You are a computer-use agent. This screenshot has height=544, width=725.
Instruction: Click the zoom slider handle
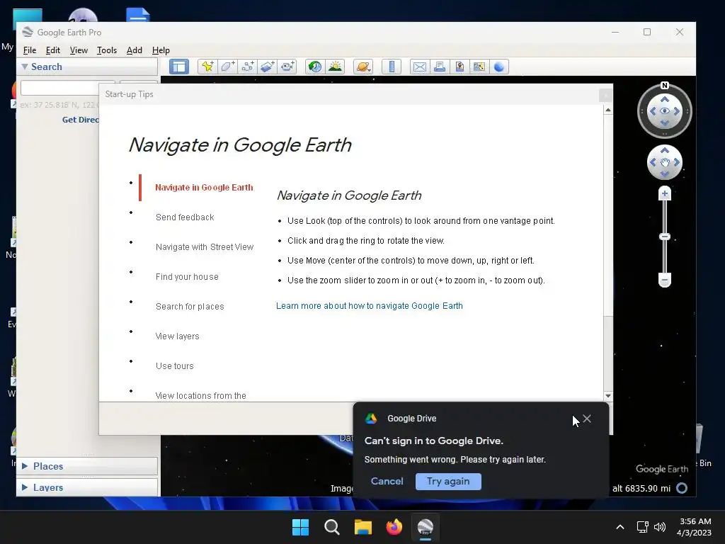click(664, 237)
